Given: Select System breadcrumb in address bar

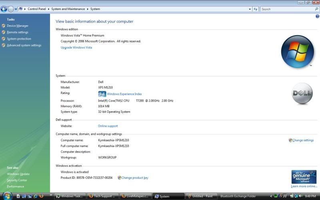Looking at the screenshot, I should [95, 9].
